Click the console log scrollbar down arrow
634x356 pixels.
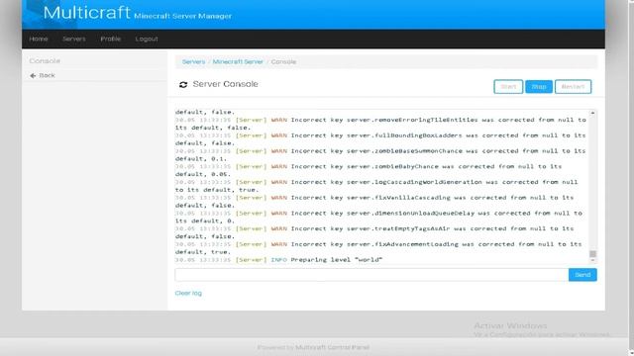(x=592, y=261)
